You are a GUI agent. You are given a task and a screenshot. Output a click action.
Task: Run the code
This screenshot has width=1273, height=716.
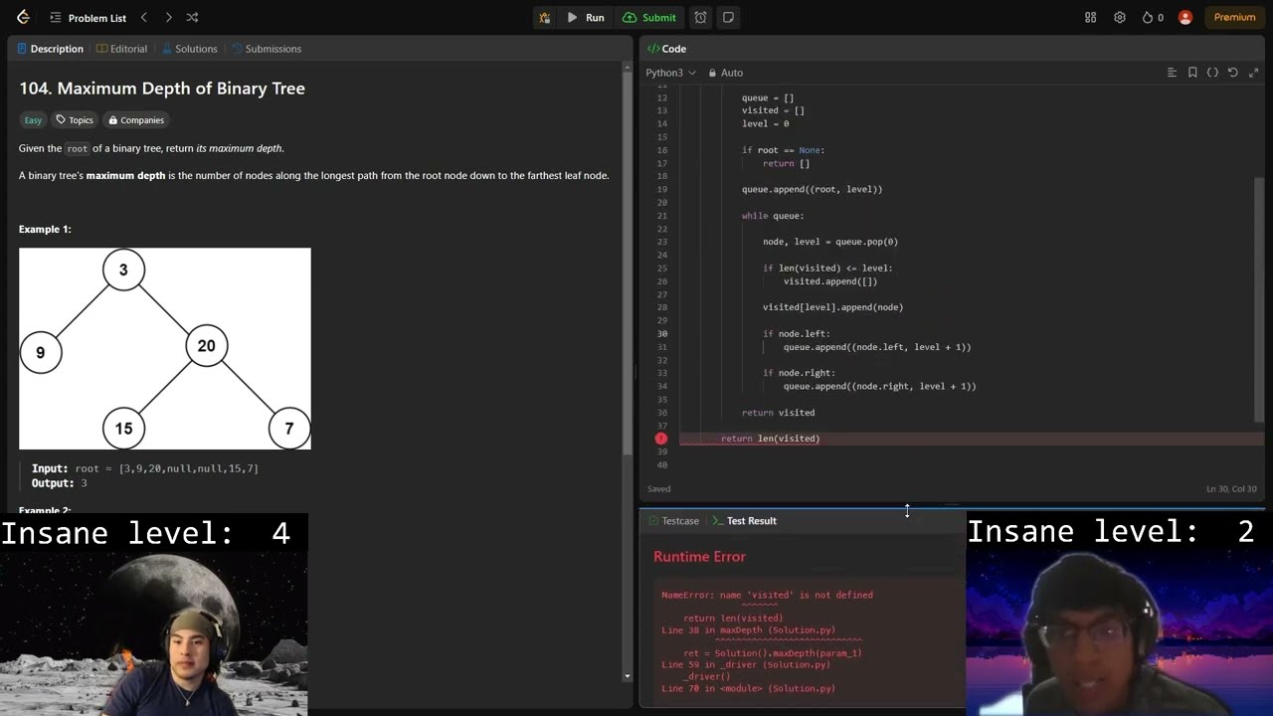(x=586, y=17)
